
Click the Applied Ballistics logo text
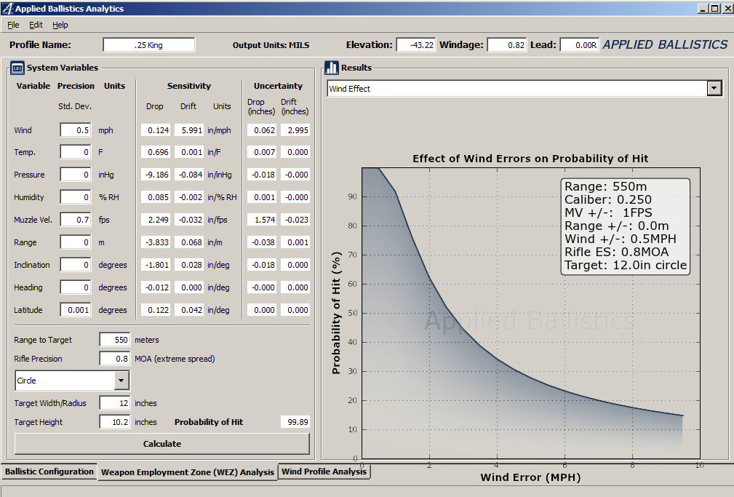pos(665,44)
